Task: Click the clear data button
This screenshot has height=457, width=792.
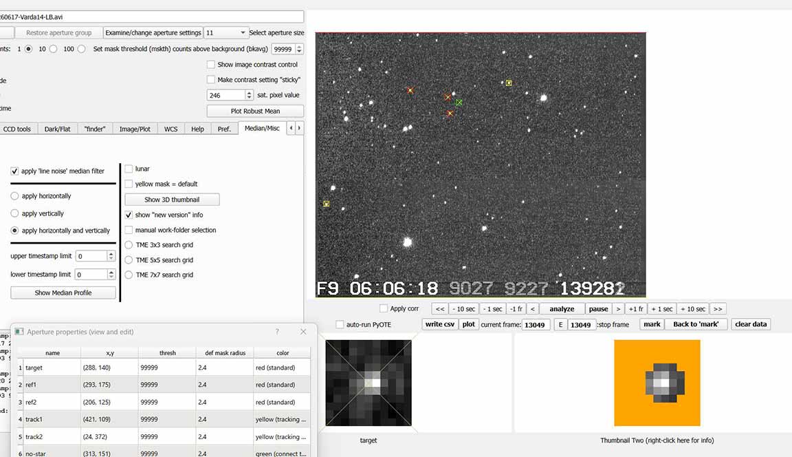Action: (x=751, y=325)
